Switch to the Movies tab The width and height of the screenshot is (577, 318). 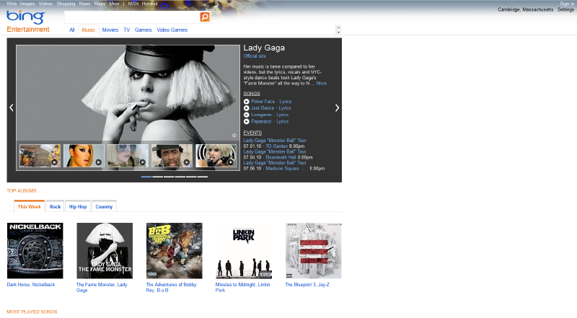110,30
